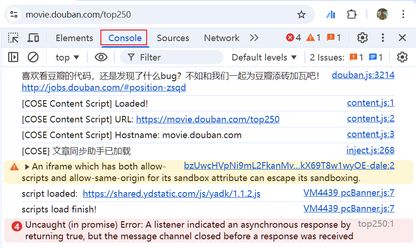
Task: Open the Default levels dropdown
Action: 264,57
